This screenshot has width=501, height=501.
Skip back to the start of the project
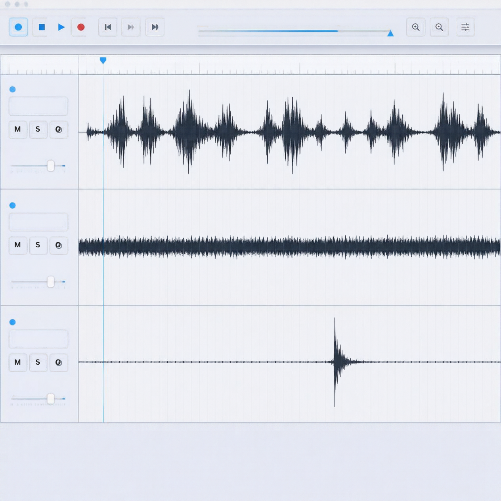click(x=108, y=27)
